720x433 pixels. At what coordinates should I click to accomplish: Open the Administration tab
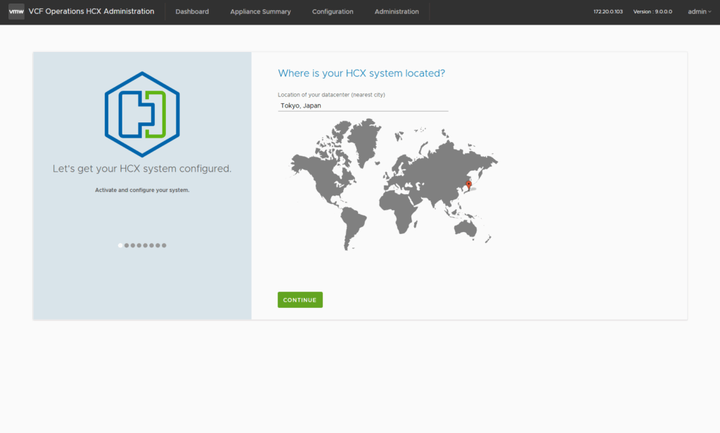[397, 12]
